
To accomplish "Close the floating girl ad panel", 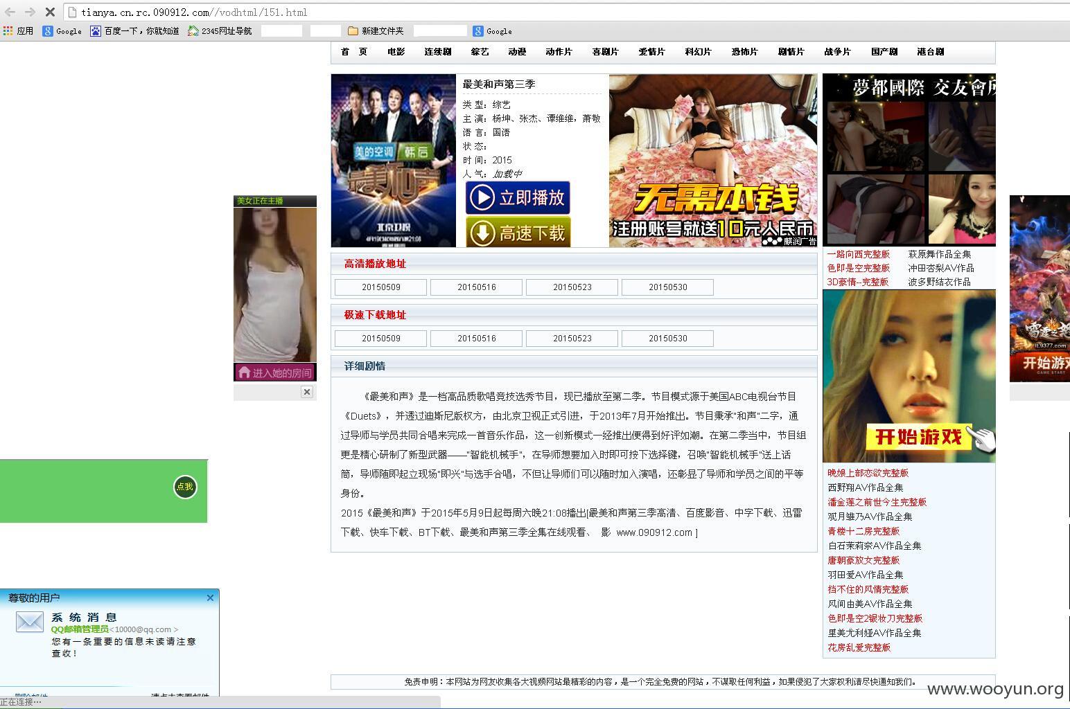I will pyautogui.click(x=307, y=392).
